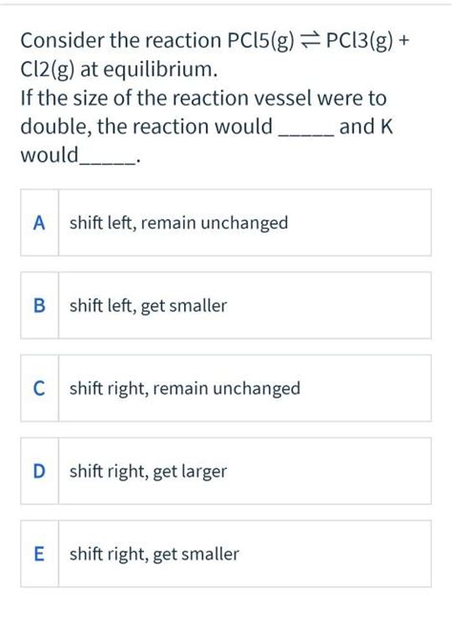Image resolution: width=452 pixels, height=629 pixels.
Task: Click the 'If the size of the reaction vessel' sentence
Action: [203, 98]
